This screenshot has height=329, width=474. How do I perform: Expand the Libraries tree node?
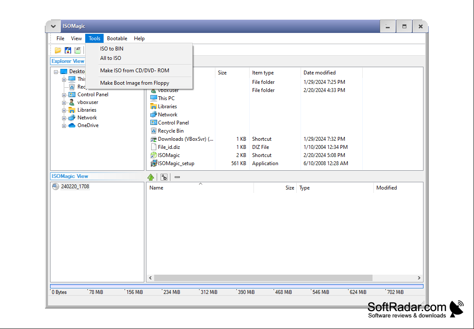(x=64, y=110)
